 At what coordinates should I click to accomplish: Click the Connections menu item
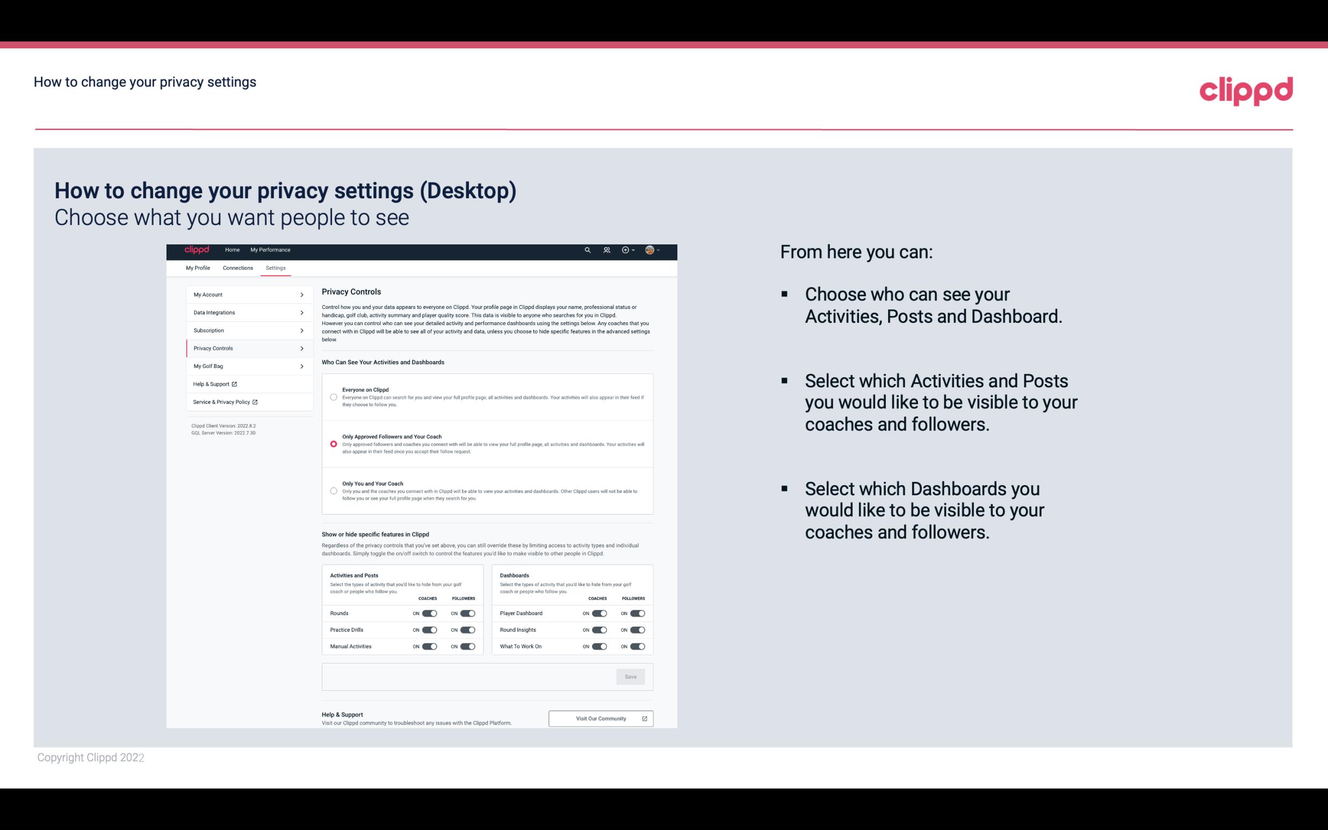click(x=238, y=268)
